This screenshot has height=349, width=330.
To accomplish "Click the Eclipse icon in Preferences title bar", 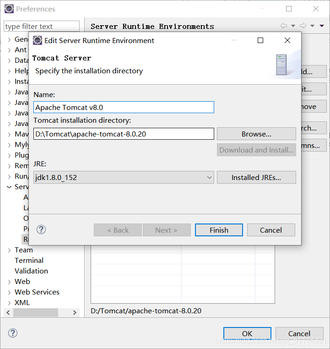I will click(x=9, y=9).
